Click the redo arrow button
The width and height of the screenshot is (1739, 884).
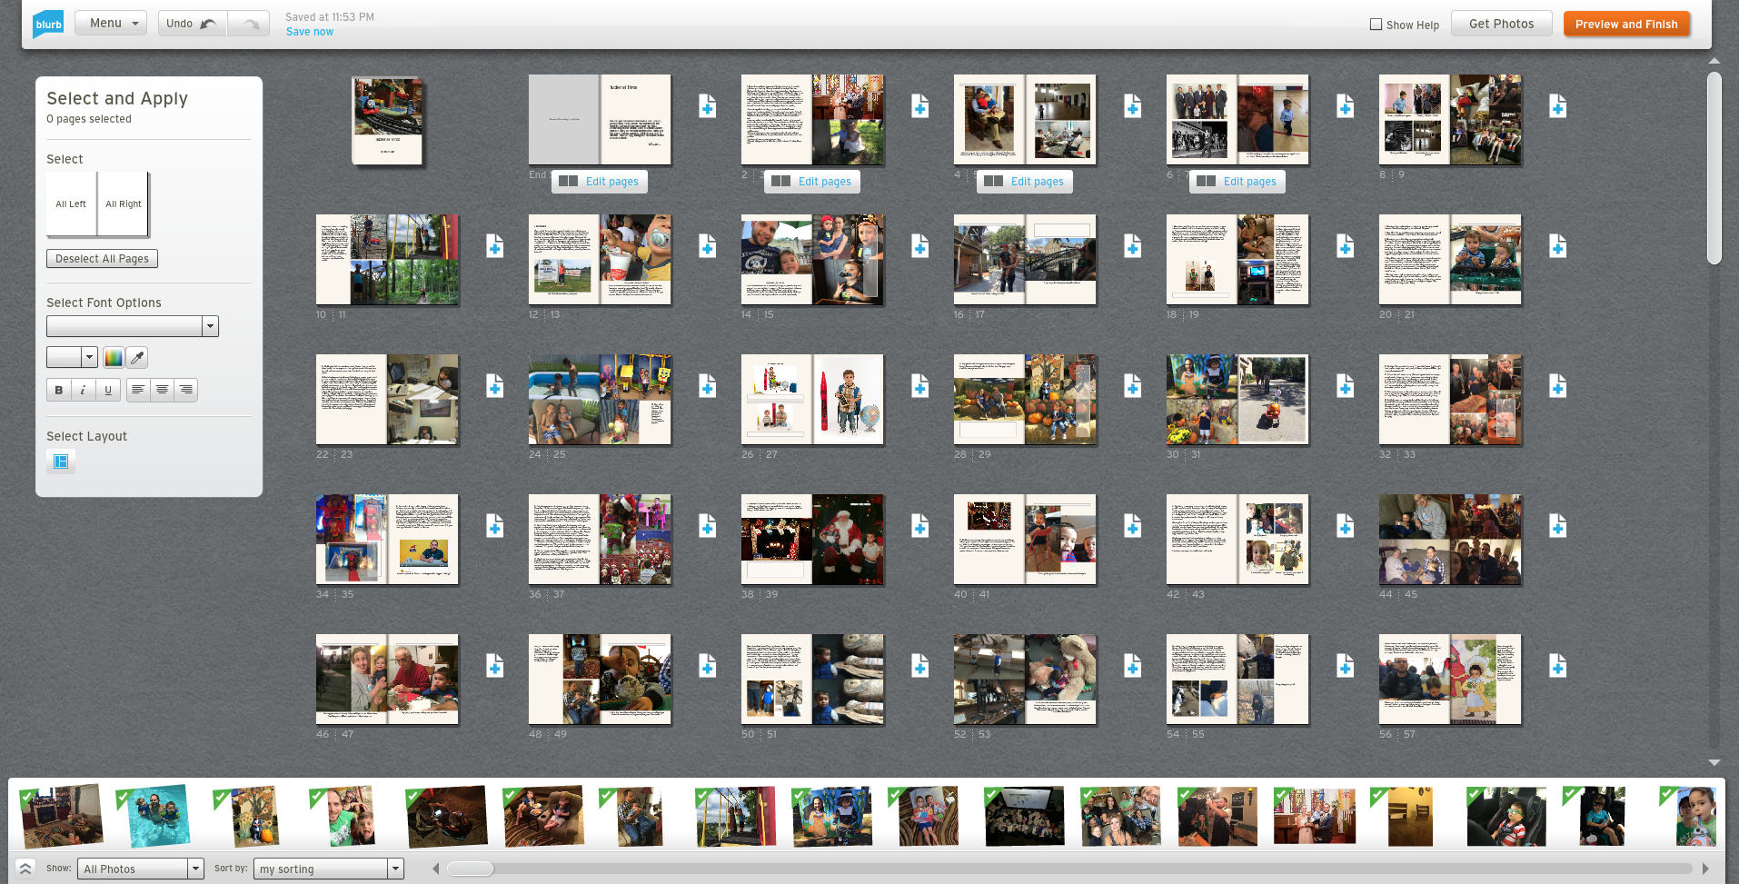pyautogui.click(x=249, y=24)
